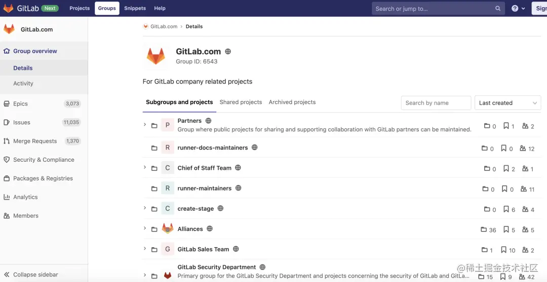Click the subgroups folder icon in Partners row
Screen dimensions: 547x282
pyautogui.click(x=487, y=126)
